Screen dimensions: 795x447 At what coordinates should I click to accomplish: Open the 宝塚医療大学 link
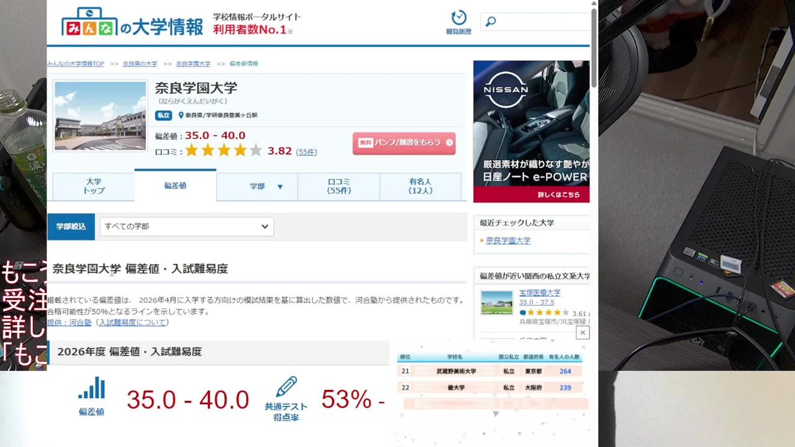[x=540, y=293]
